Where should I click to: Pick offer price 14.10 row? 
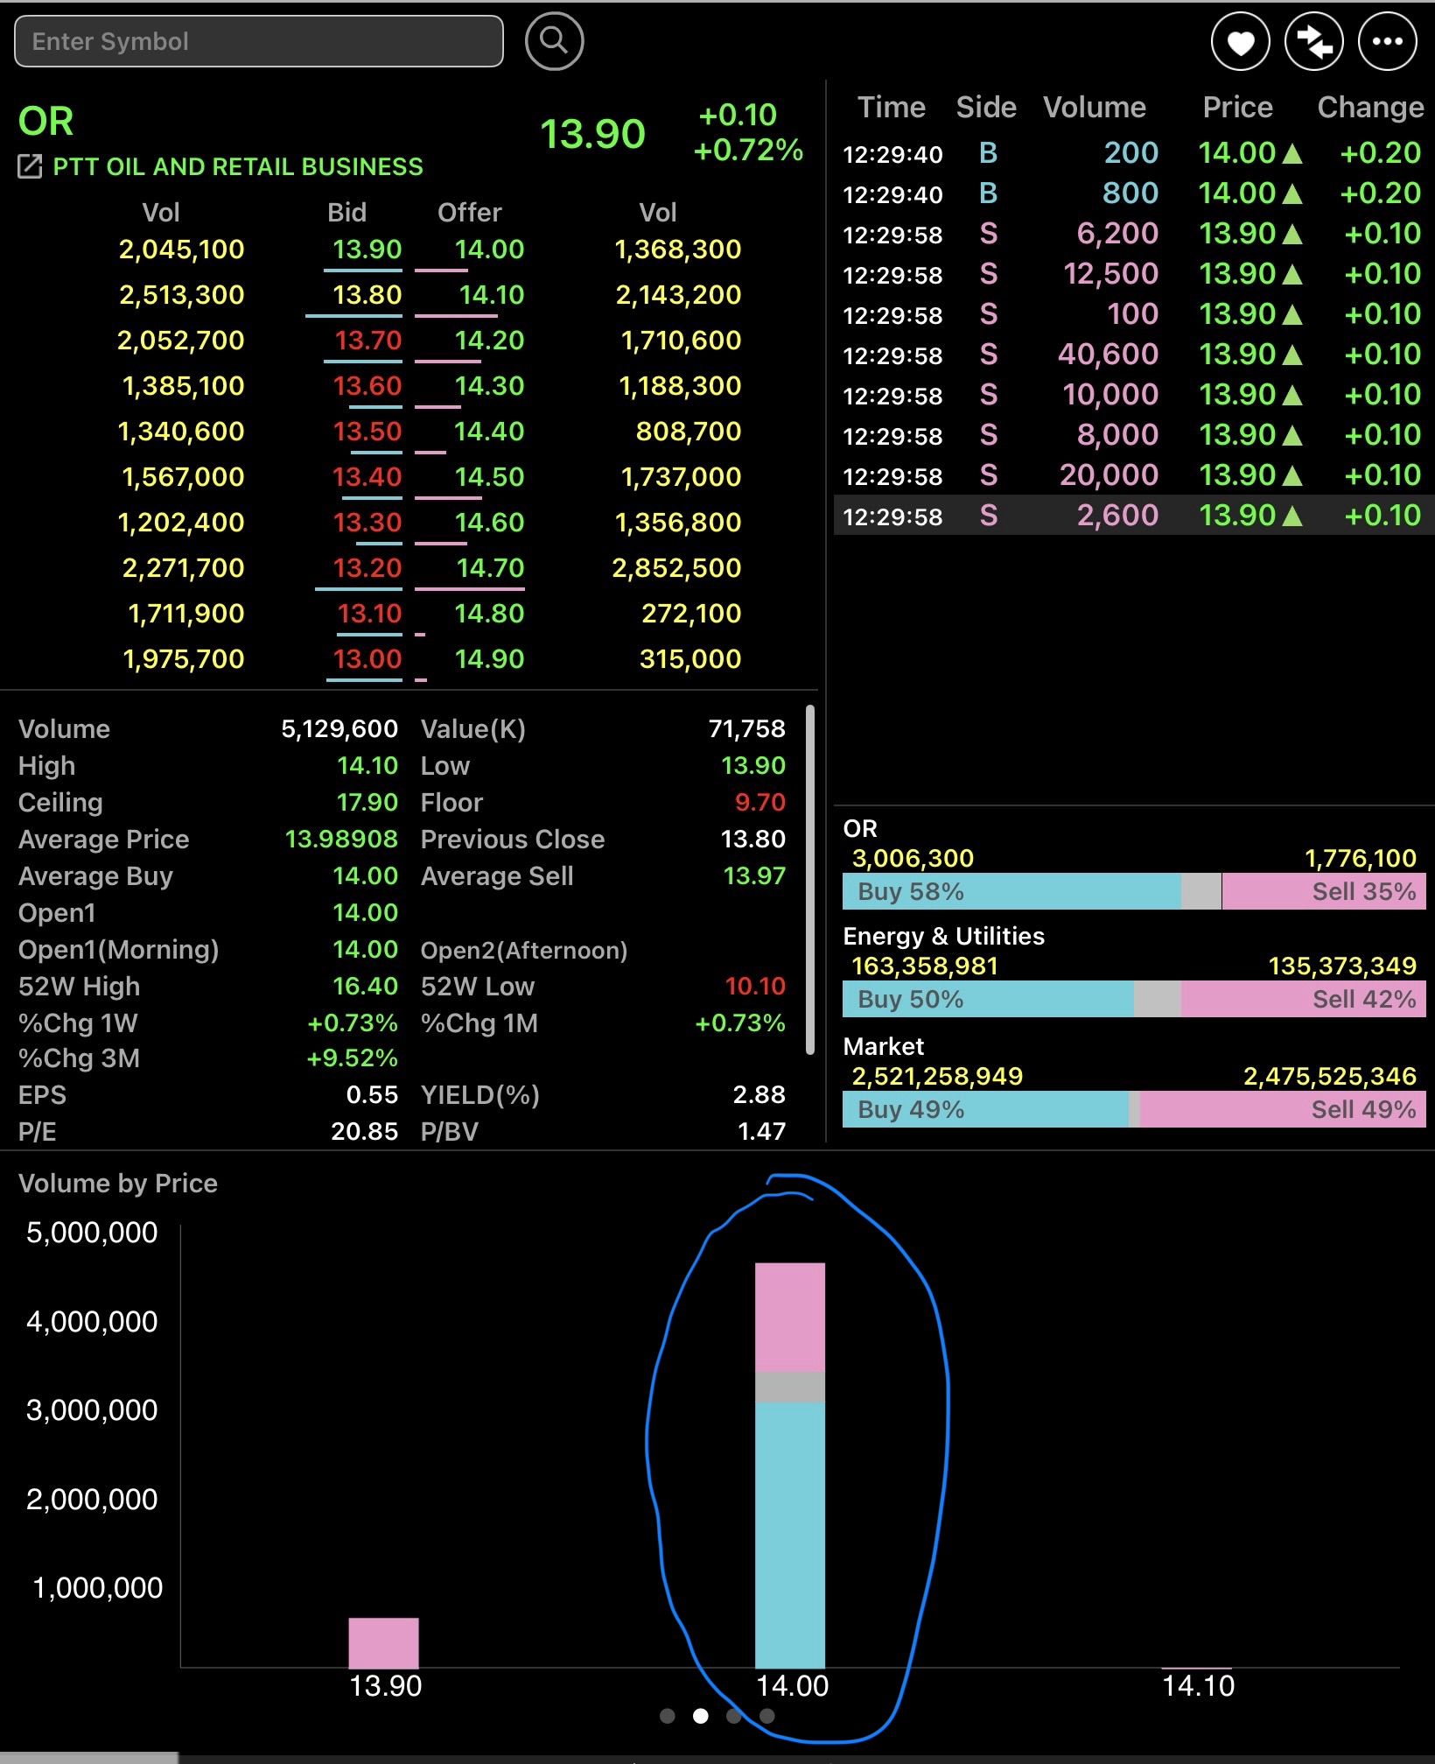click(x=492, y=295)
